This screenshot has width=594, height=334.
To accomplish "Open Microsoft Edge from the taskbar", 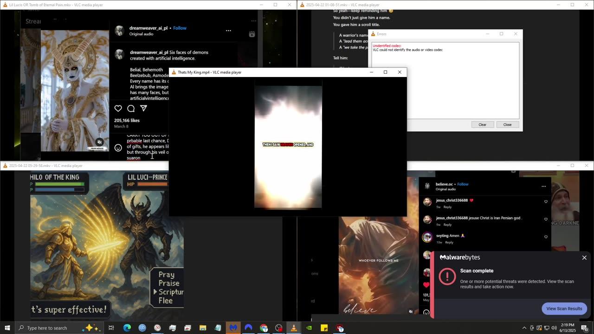I will point(127,328).
